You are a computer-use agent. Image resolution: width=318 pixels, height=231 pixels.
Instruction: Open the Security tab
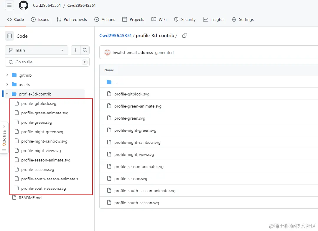pyautogui.click(x=185, y=19)
